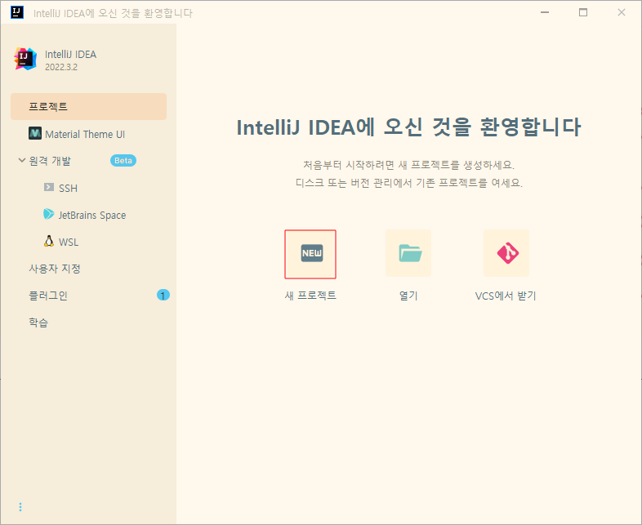
Task: Click the JetBrains Space logo icon
Action: [x=49, y=214]
